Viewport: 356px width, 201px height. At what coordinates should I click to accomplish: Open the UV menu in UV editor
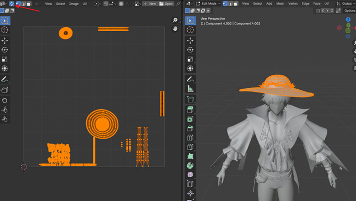(84, 4)
